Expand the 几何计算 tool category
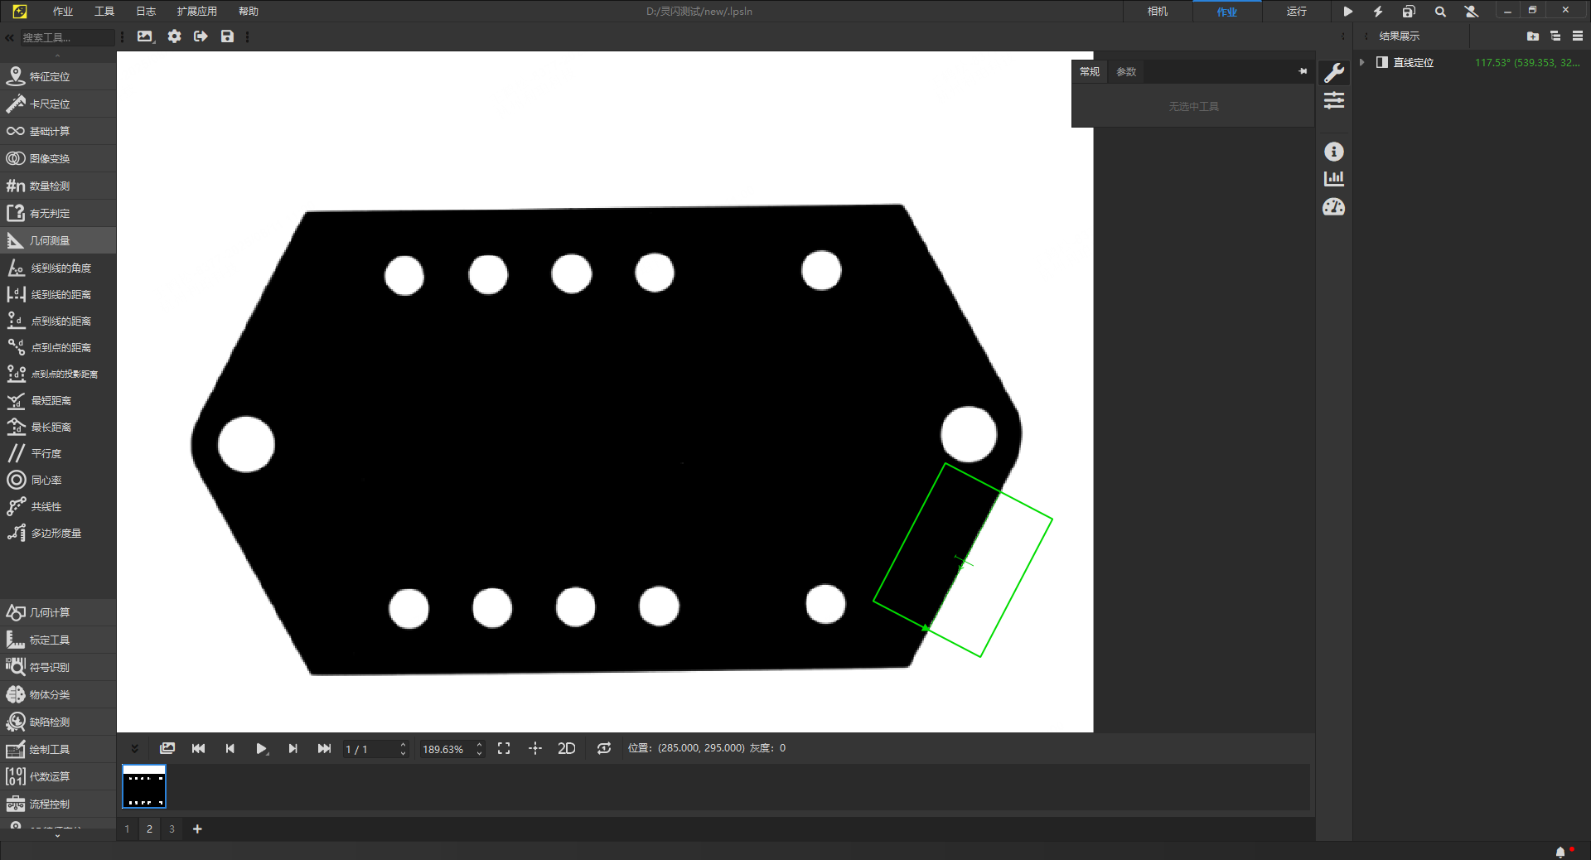 tap(50, 613)
